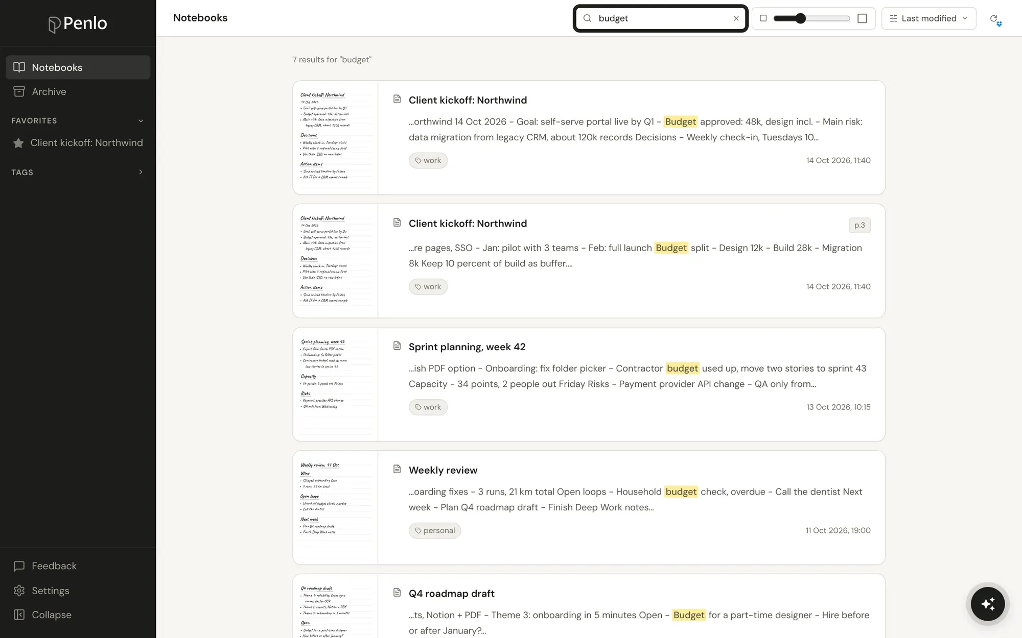Click work tag on first Client kickoff result
Viewport: 1022px width, 638px height.
(x=428, y=160)
